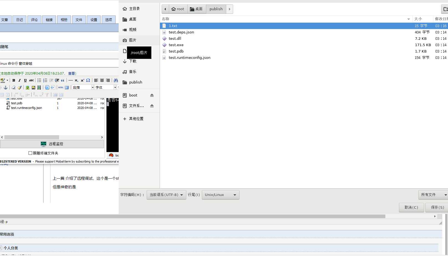Viewport: 448px width, 256px height.
Task: Open text highlight color dropdown arrow
Action: pos(7,80)
